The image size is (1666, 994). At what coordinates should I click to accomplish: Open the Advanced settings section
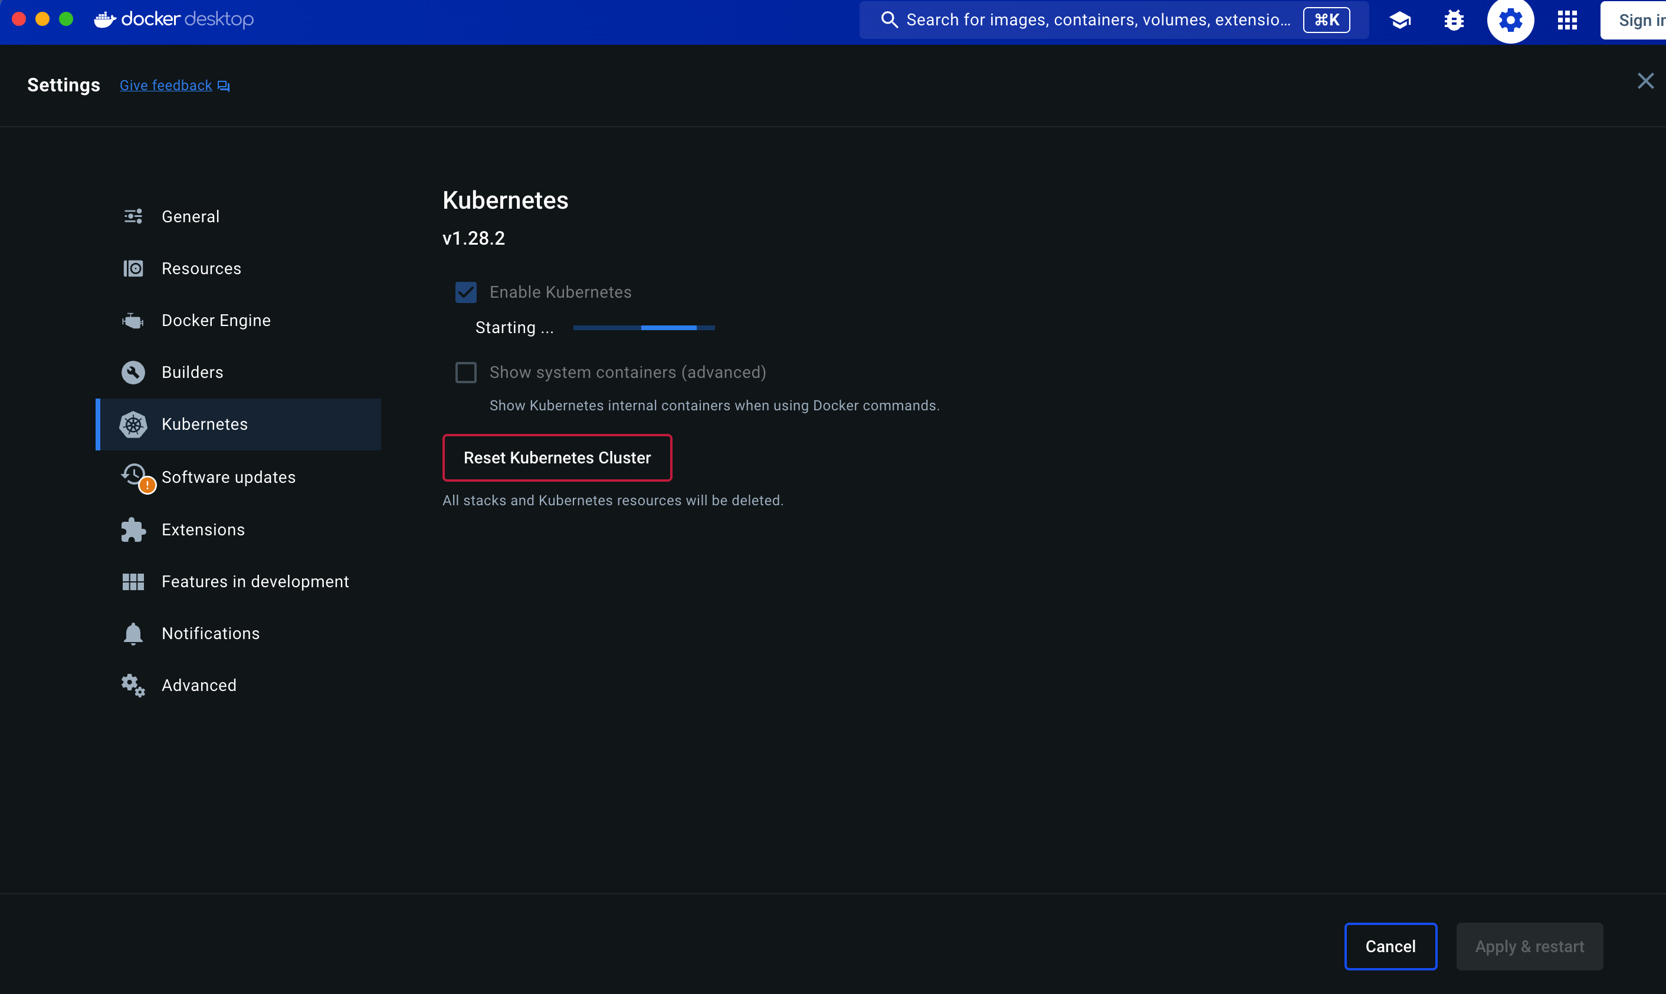(x=198, y=685)
